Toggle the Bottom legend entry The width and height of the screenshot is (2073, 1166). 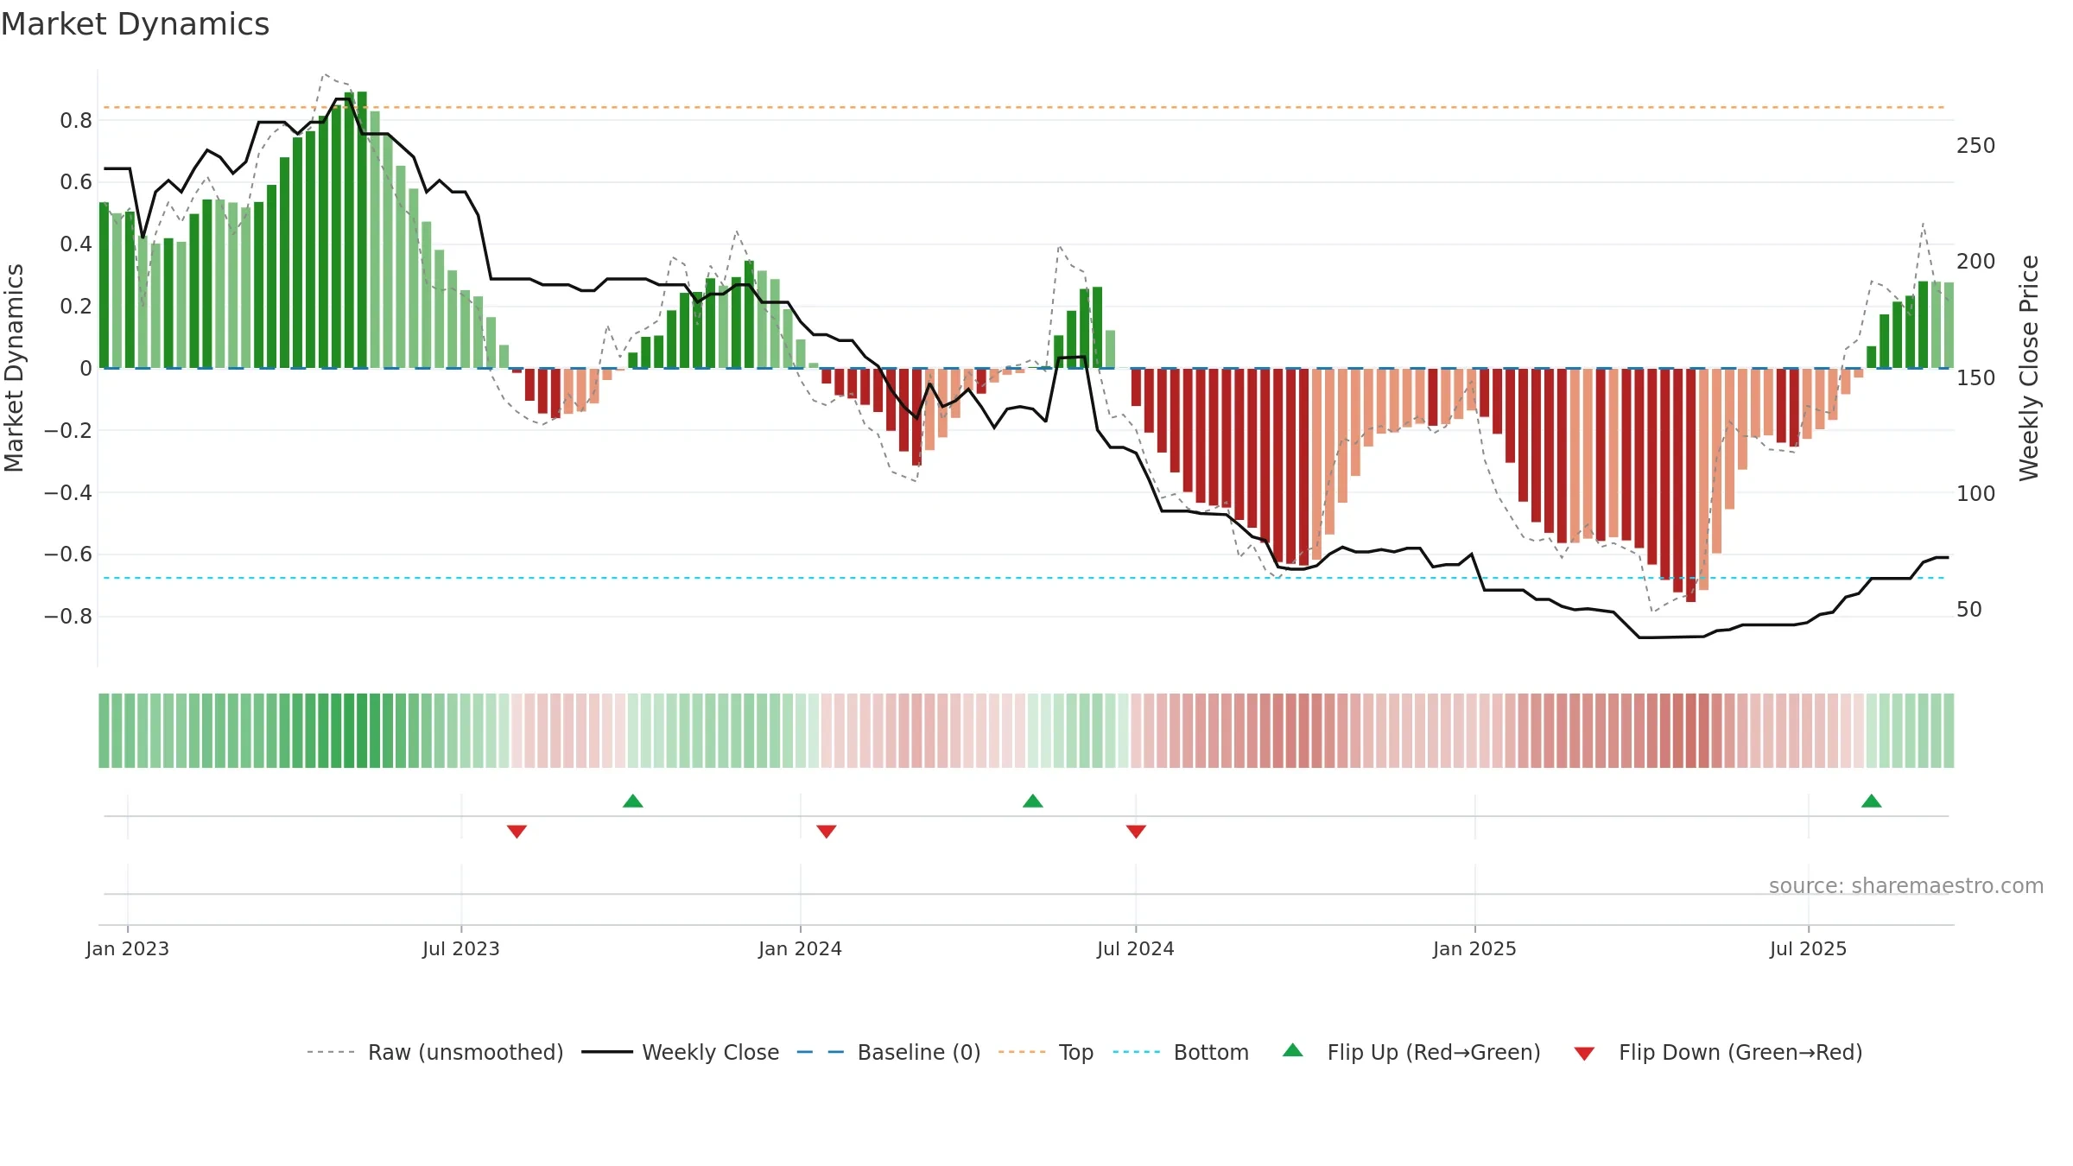click(1181, 1052)
